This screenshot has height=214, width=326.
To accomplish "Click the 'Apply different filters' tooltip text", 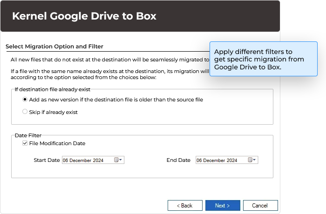I will 259,59.
